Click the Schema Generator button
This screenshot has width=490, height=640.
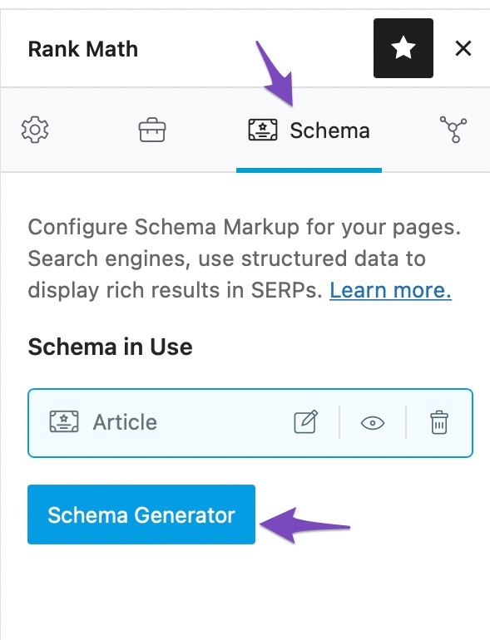pyautogui.click(x=141, y=514)
